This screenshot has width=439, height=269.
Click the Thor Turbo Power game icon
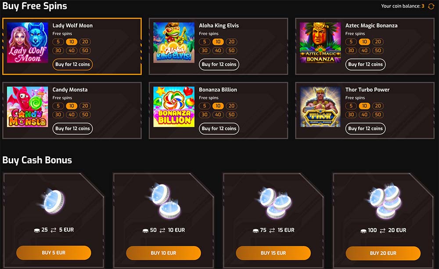[320, 107]
